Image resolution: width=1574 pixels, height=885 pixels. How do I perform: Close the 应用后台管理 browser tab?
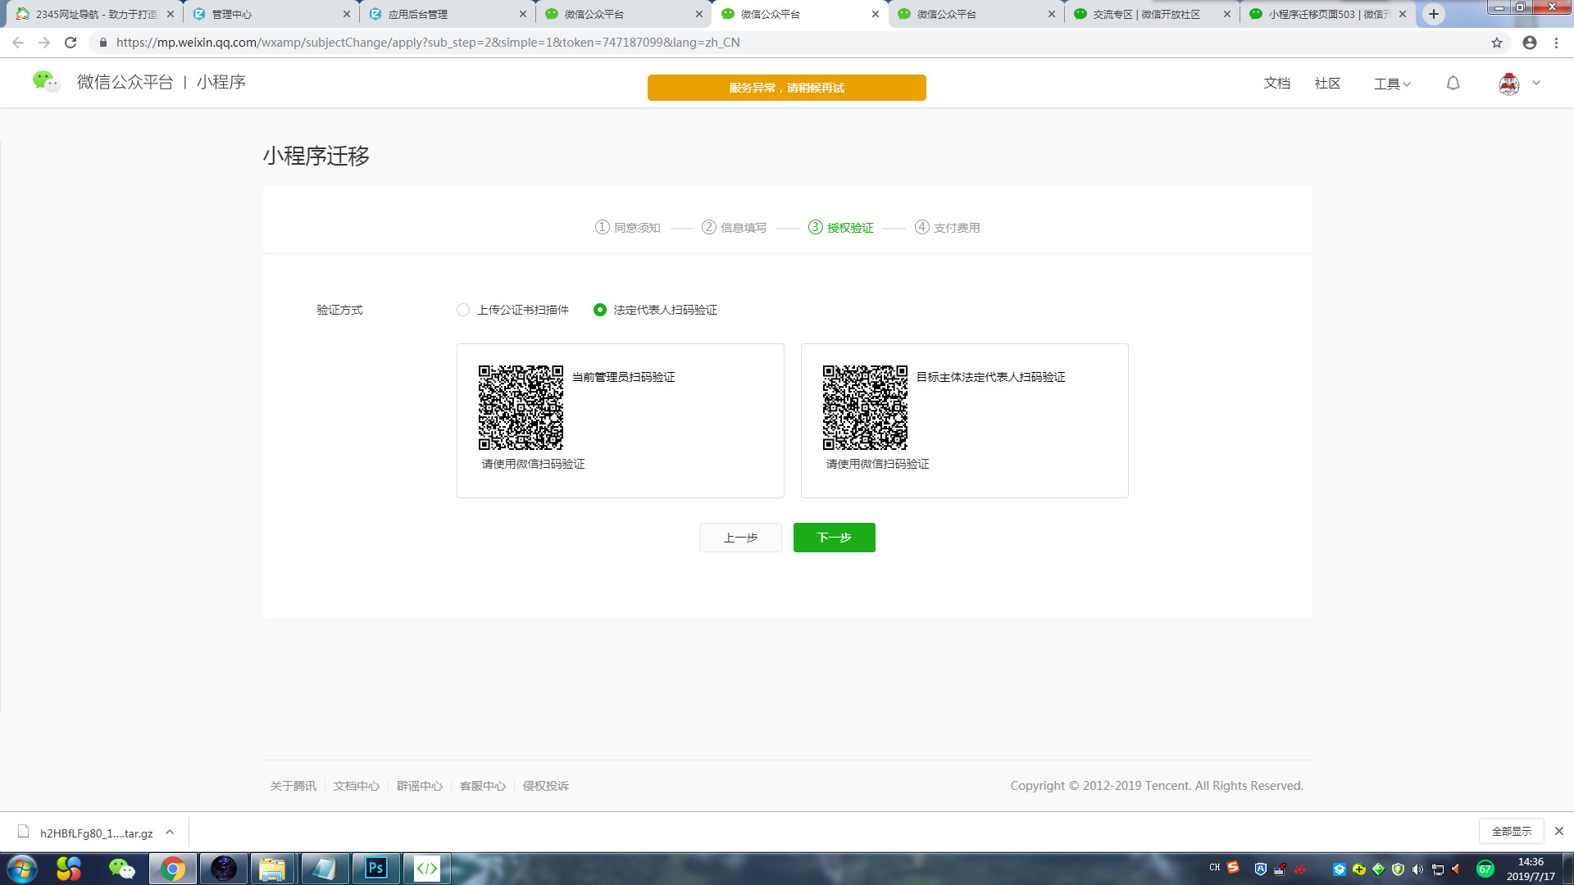pos(522,14)
